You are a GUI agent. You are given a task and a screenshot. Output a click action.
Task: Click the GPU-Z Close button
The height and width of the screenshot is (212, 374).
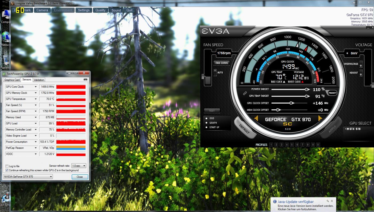pos(80,177)
